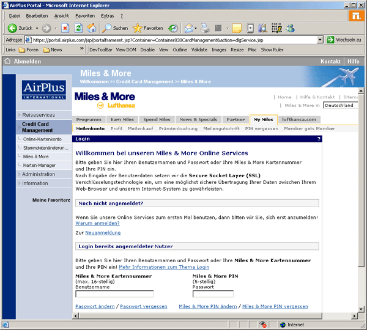Screen dimensions: 367x330
Task: Open the Extras menu
Action: pyautogui.click(x=108, y=16)
